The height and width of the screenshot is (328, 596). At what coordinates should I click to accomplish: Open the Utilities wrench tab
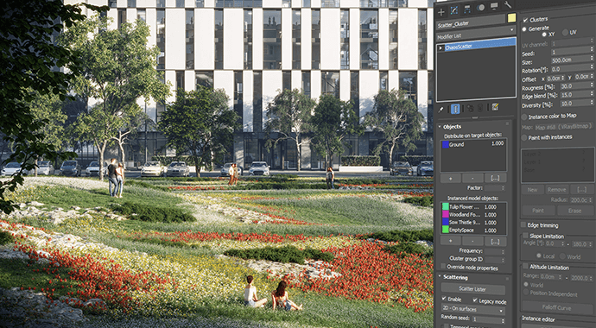tap(507, 4)
